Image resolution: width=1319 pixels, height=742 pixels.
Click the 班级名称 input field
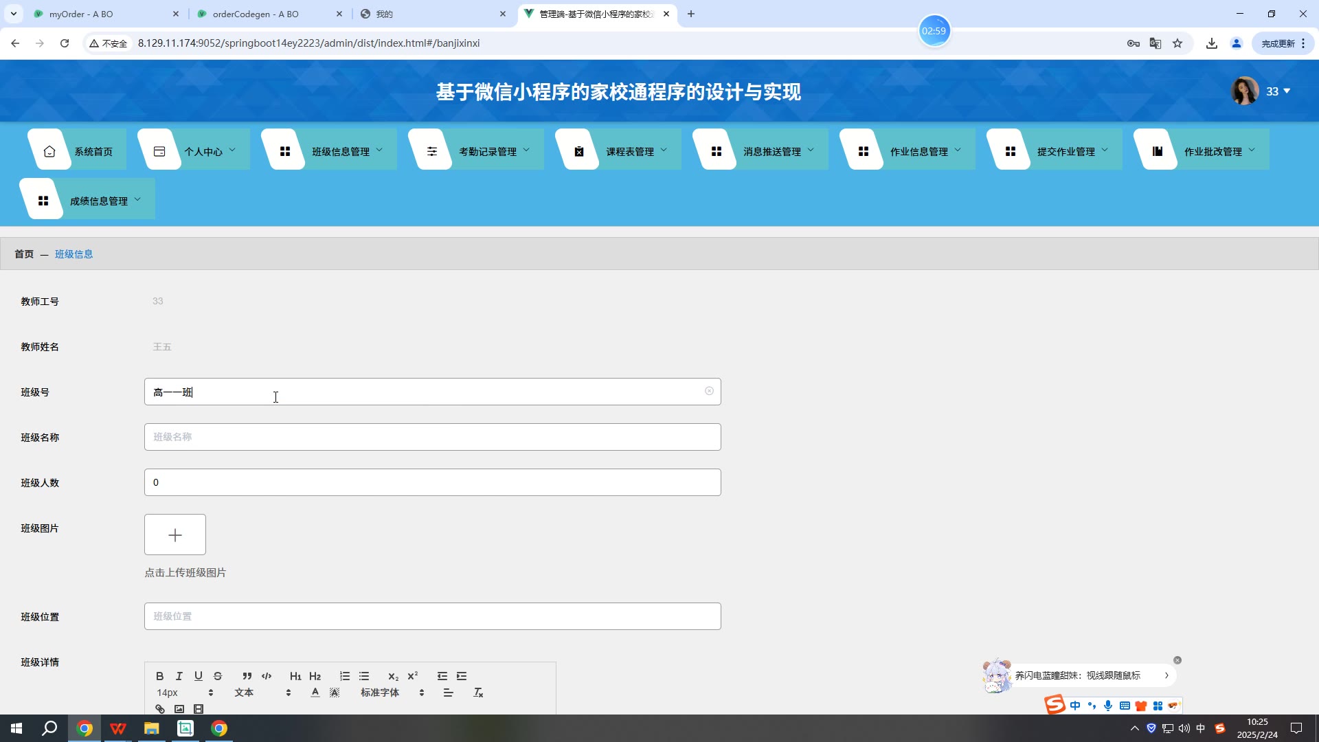coord(432,437)
